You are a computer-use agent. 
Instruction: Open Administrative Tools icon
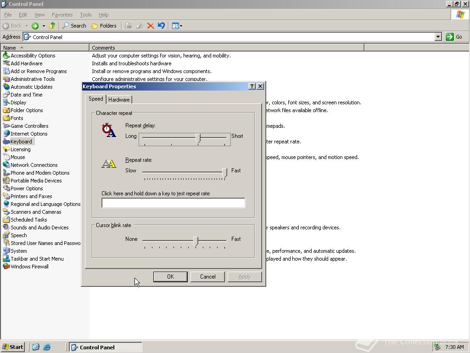point(6,79)
